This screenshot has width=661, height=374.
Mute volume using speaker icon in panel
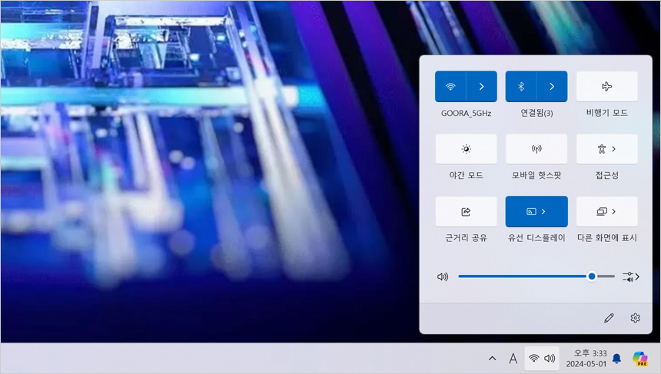coord(443,276)
